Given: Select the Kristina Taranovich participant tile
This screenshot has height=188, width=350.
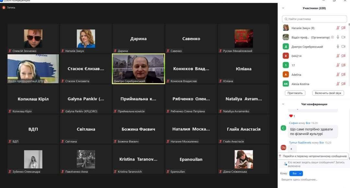Looking at the screenshot, I should 138,159.
